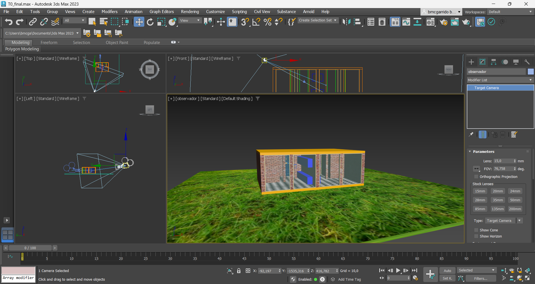Viewport: 535px width, 284px height.
Task: Activate the Select and Rotate tool
Action: [150, 22]
